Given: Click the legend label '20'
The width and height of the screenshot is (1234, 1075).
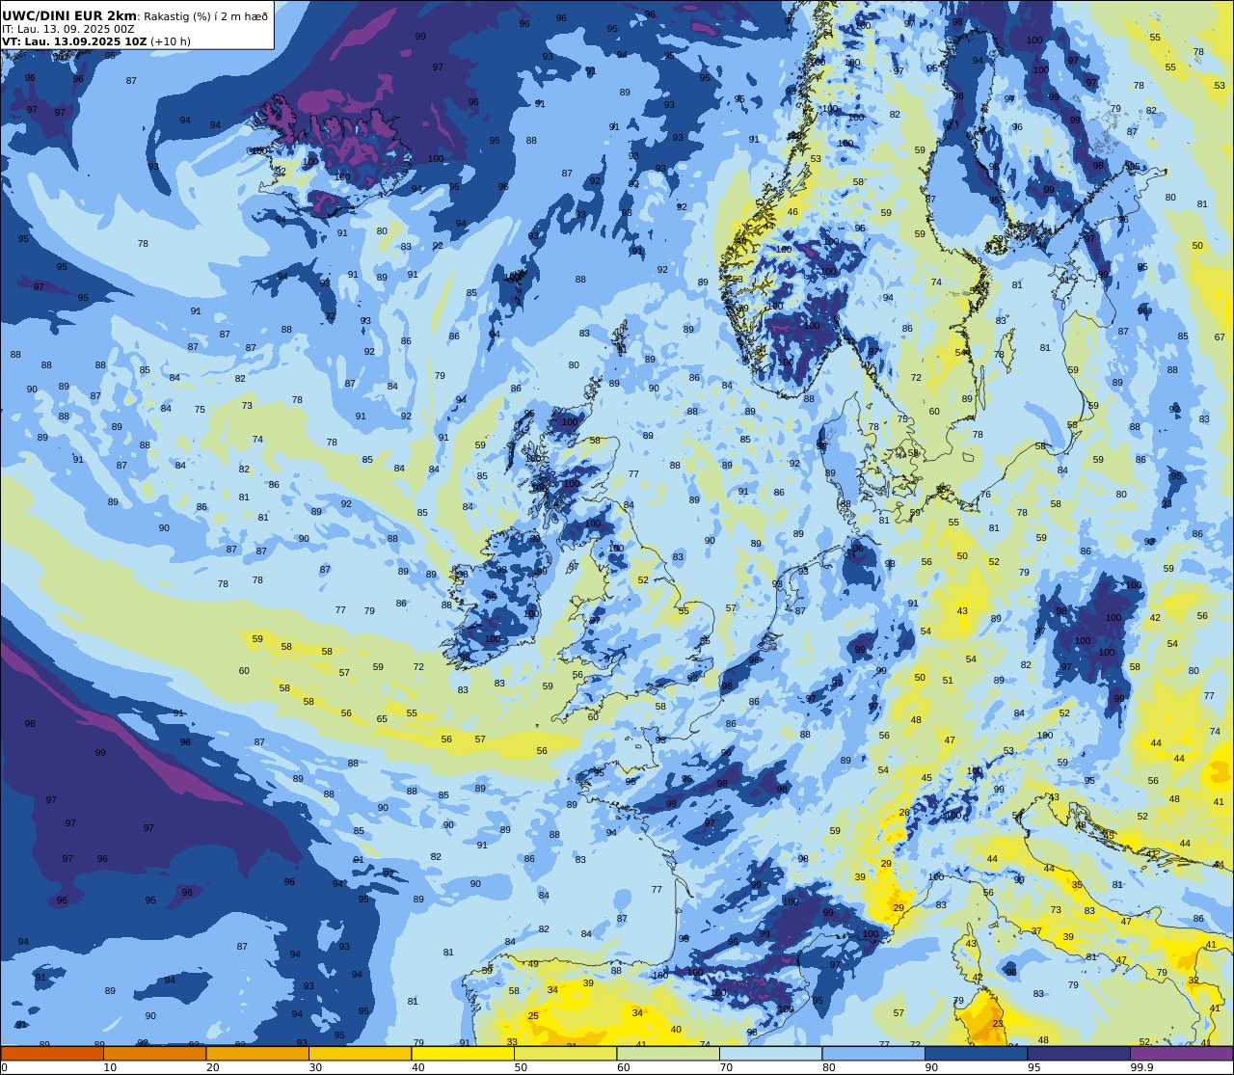Looking at the screenshot, I should pos(213,1067).
